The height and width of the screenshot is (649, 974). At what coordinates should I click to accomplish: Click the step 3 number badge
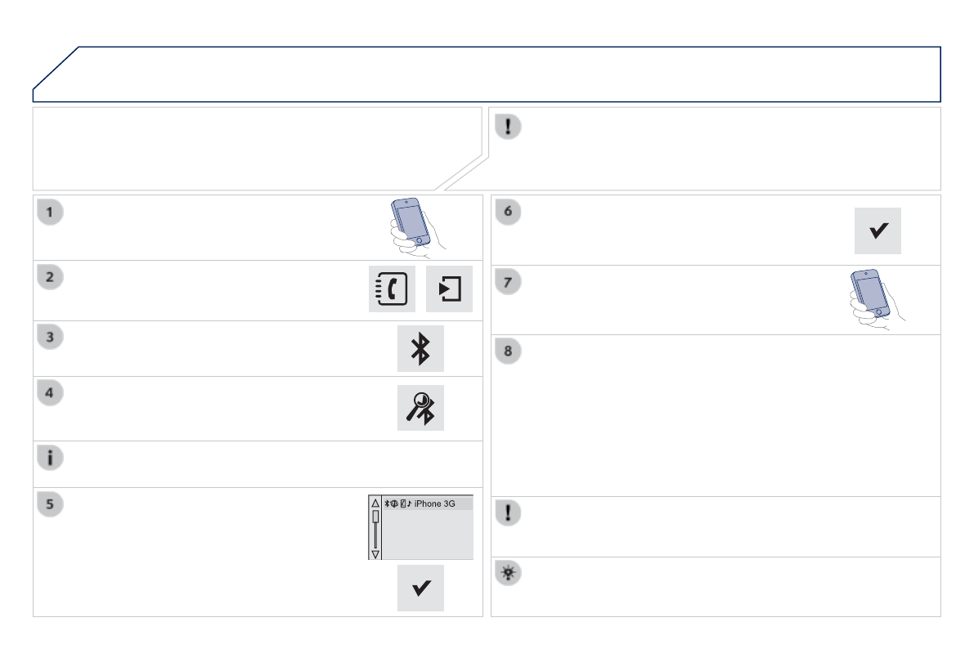[51, 336]
